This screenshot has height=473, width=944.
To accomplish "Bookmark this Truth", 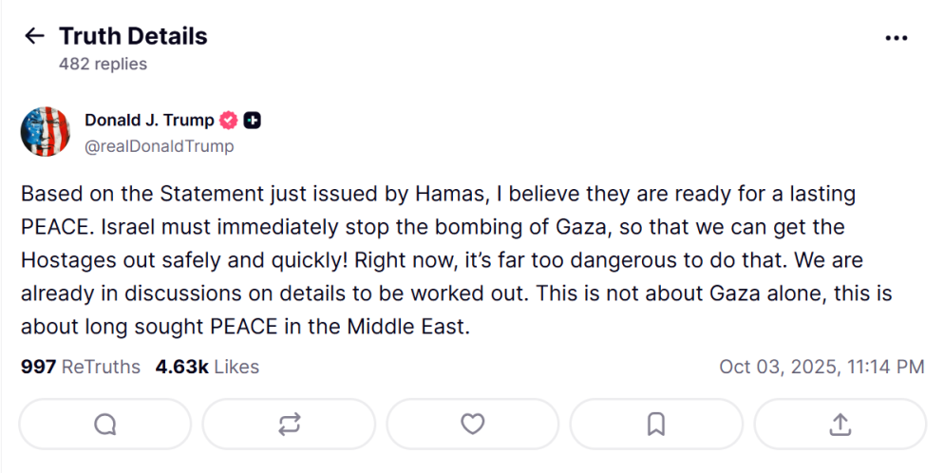I will click(x=655, y=424).
